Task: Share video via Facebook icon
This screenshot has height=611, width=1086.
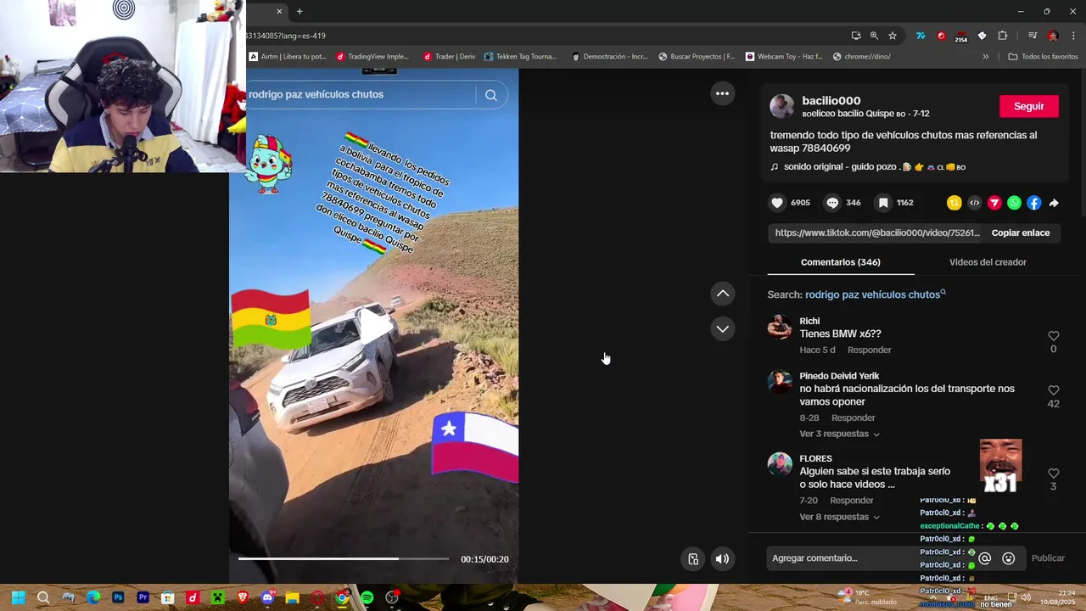Action: tap(1033, 203)
